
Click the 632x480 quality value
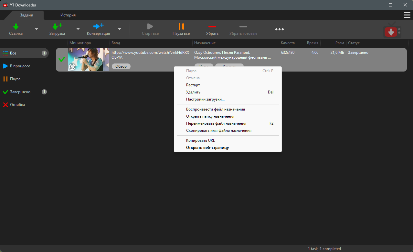click(288, 53)
